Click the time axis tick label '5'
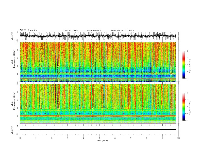The width and height of the screenshot is (201, 155). click(99, 138)
